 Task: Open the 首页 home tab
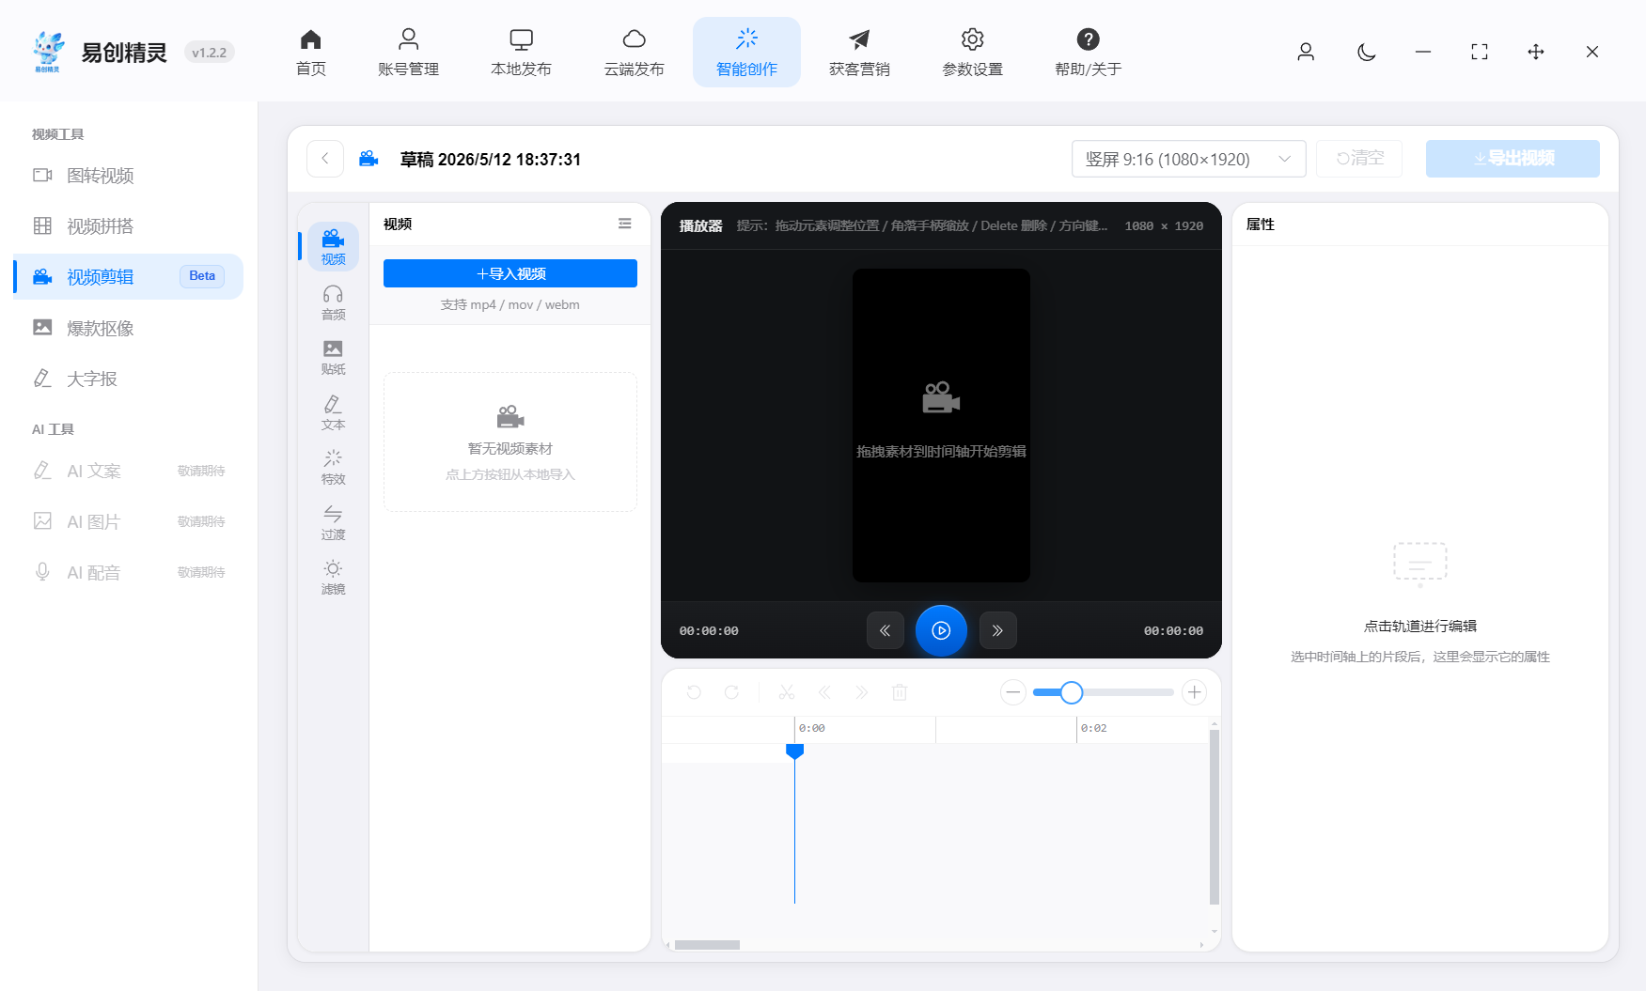[x=311, y=53]
